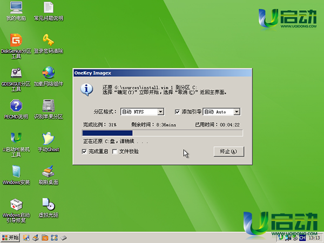
Task: Click the blue frame quick launch icon
Action: (54, 238)
